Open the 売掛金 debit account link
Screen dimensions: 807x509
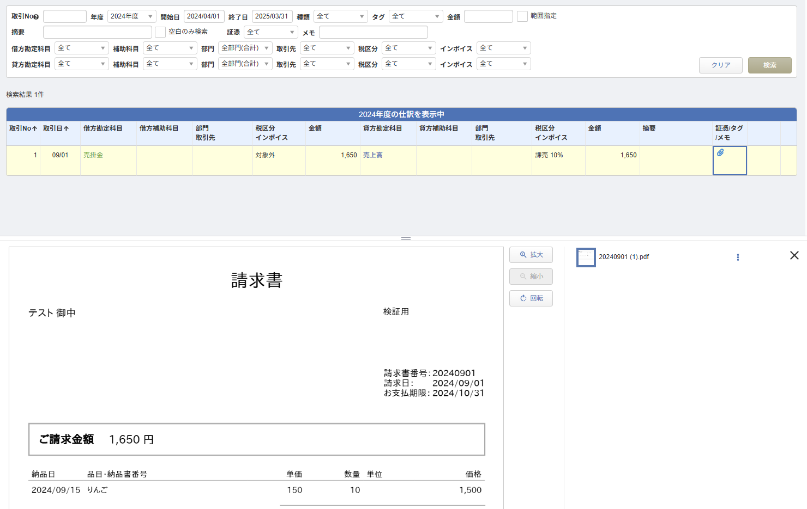(93, 155)
